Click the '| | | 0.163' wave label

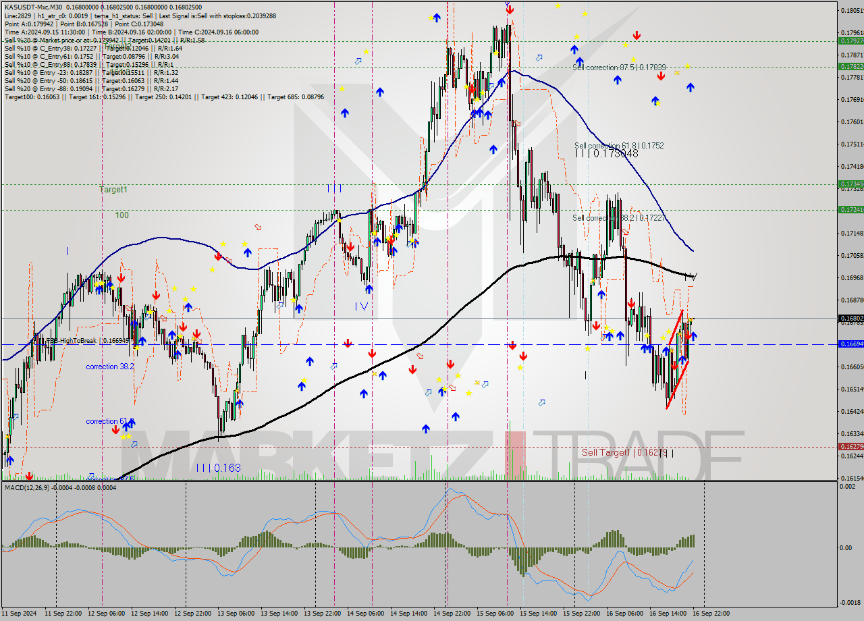pos(218,467)
